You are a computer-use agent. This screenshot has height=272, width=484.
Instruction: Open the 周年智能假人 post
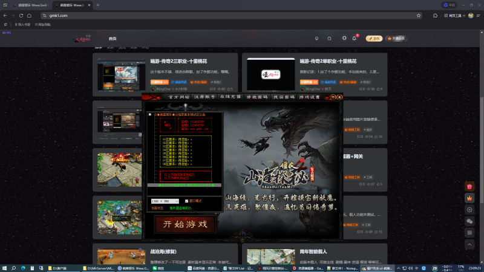point(313,251)
